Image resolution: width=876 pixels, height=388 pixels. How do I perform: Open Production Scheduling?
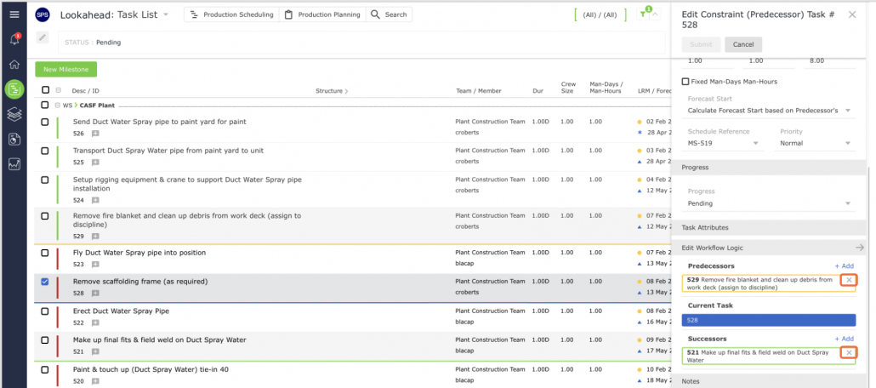click(232, 14)
